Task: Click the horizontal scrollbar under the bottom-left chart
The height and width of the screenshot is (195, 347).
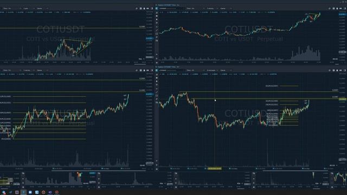Action: click(99, 171)
